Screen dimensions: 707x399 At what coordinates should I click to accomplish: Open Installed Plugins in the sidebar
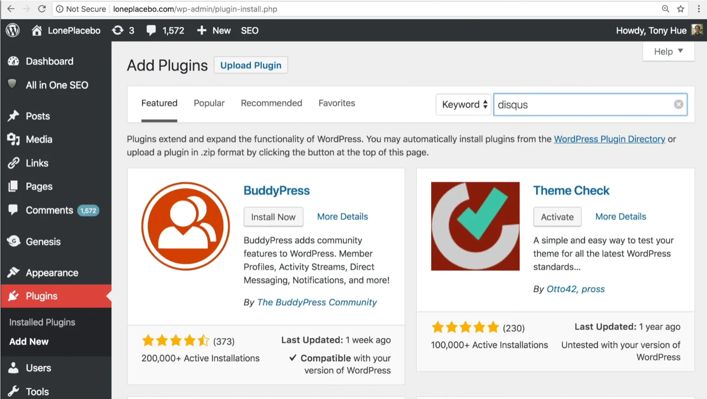[x=42, y=322]
